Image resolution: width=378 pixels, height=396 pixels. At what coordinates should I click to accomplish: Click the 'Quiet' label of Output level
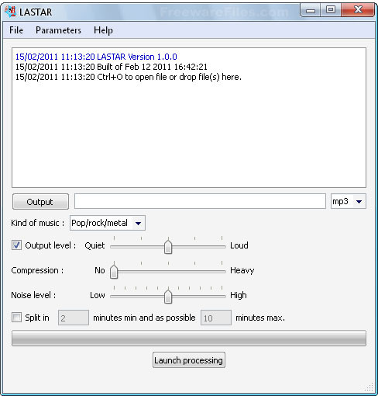tap(94, 245)
